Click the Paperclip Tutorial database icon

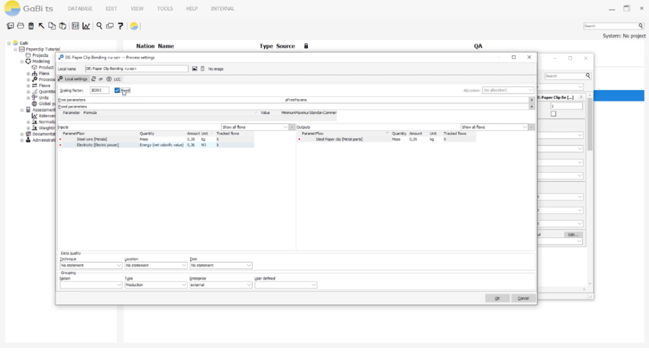(22, 49)
